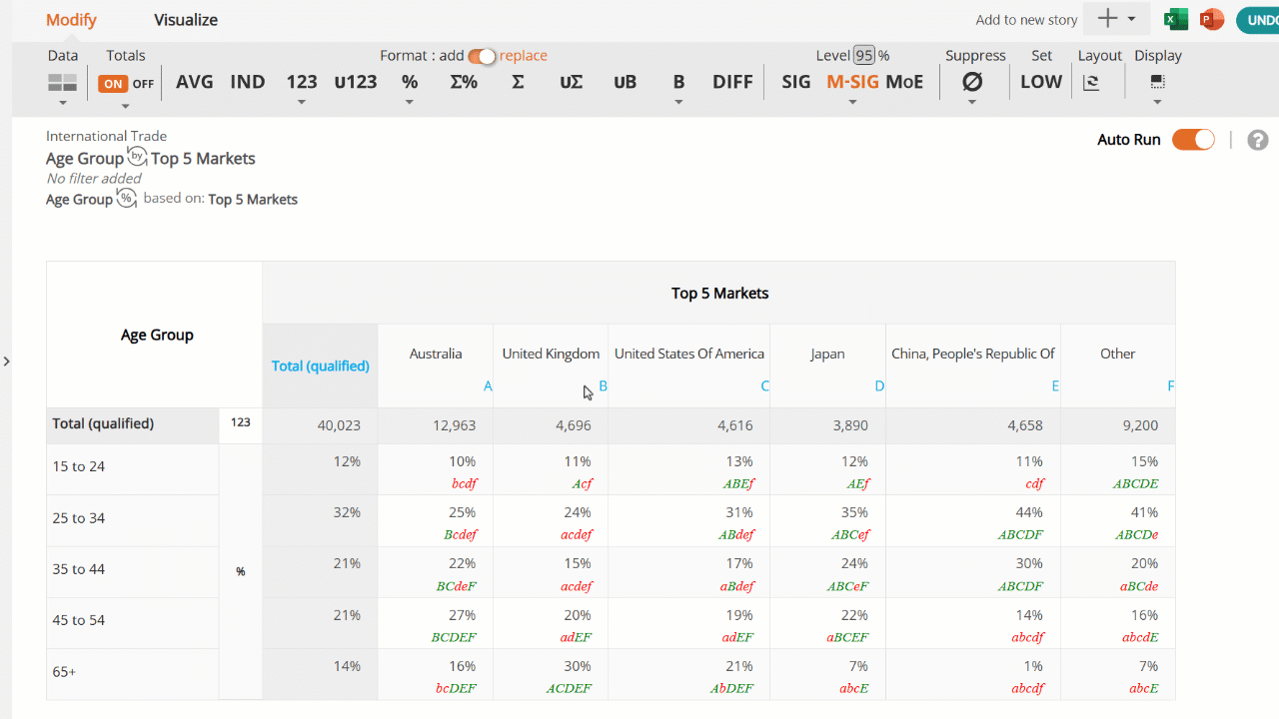Viewport: 1279px width, 719px height.
Task: Switch Totals ON/OFF toggle
Action: coord(127,84)
